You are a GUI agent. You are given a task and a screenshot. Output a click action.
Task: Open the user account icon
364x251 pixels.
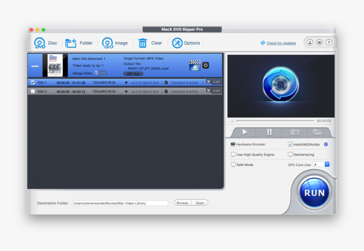[310, 42]
